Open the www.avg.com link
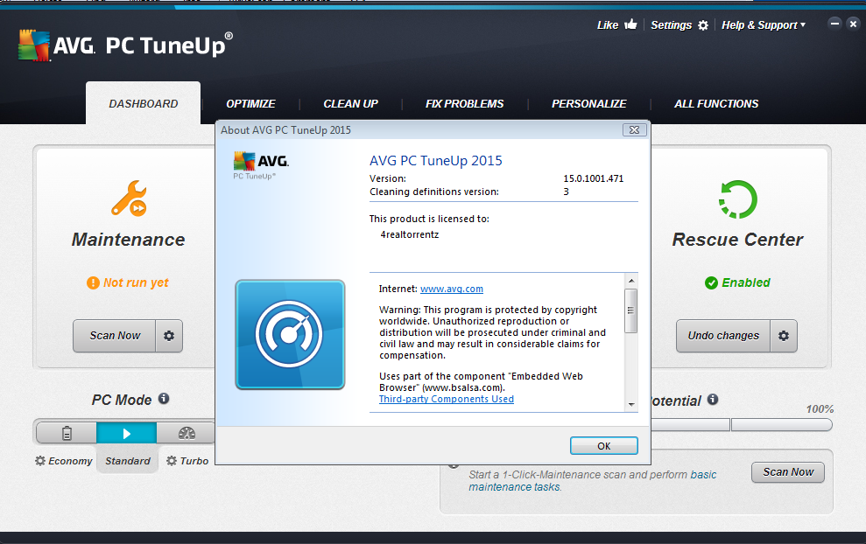The image size is (866, 544). point(452,289)
